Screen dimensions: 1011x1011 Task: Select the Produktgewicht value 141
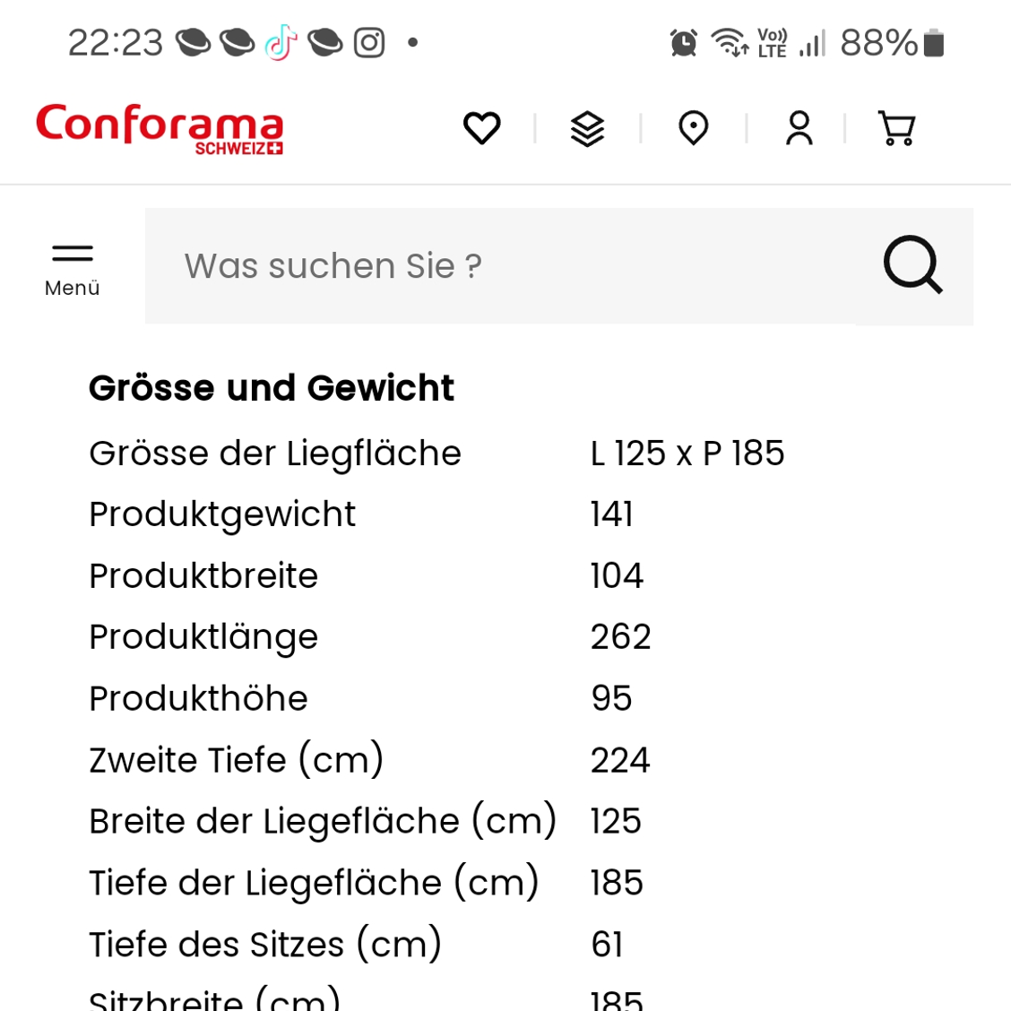tap(612, 514)
